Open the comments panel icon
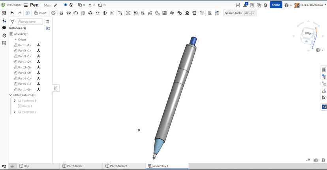 [4, 28]
